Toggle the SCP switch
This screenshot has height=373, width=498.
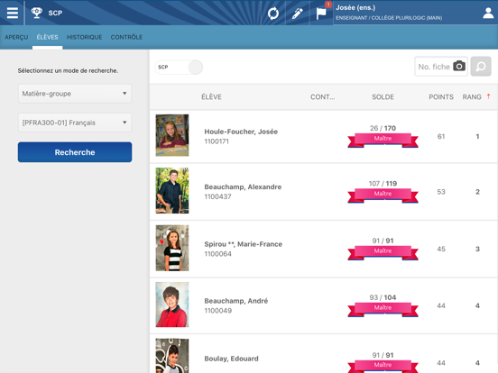tap(179, 68)
